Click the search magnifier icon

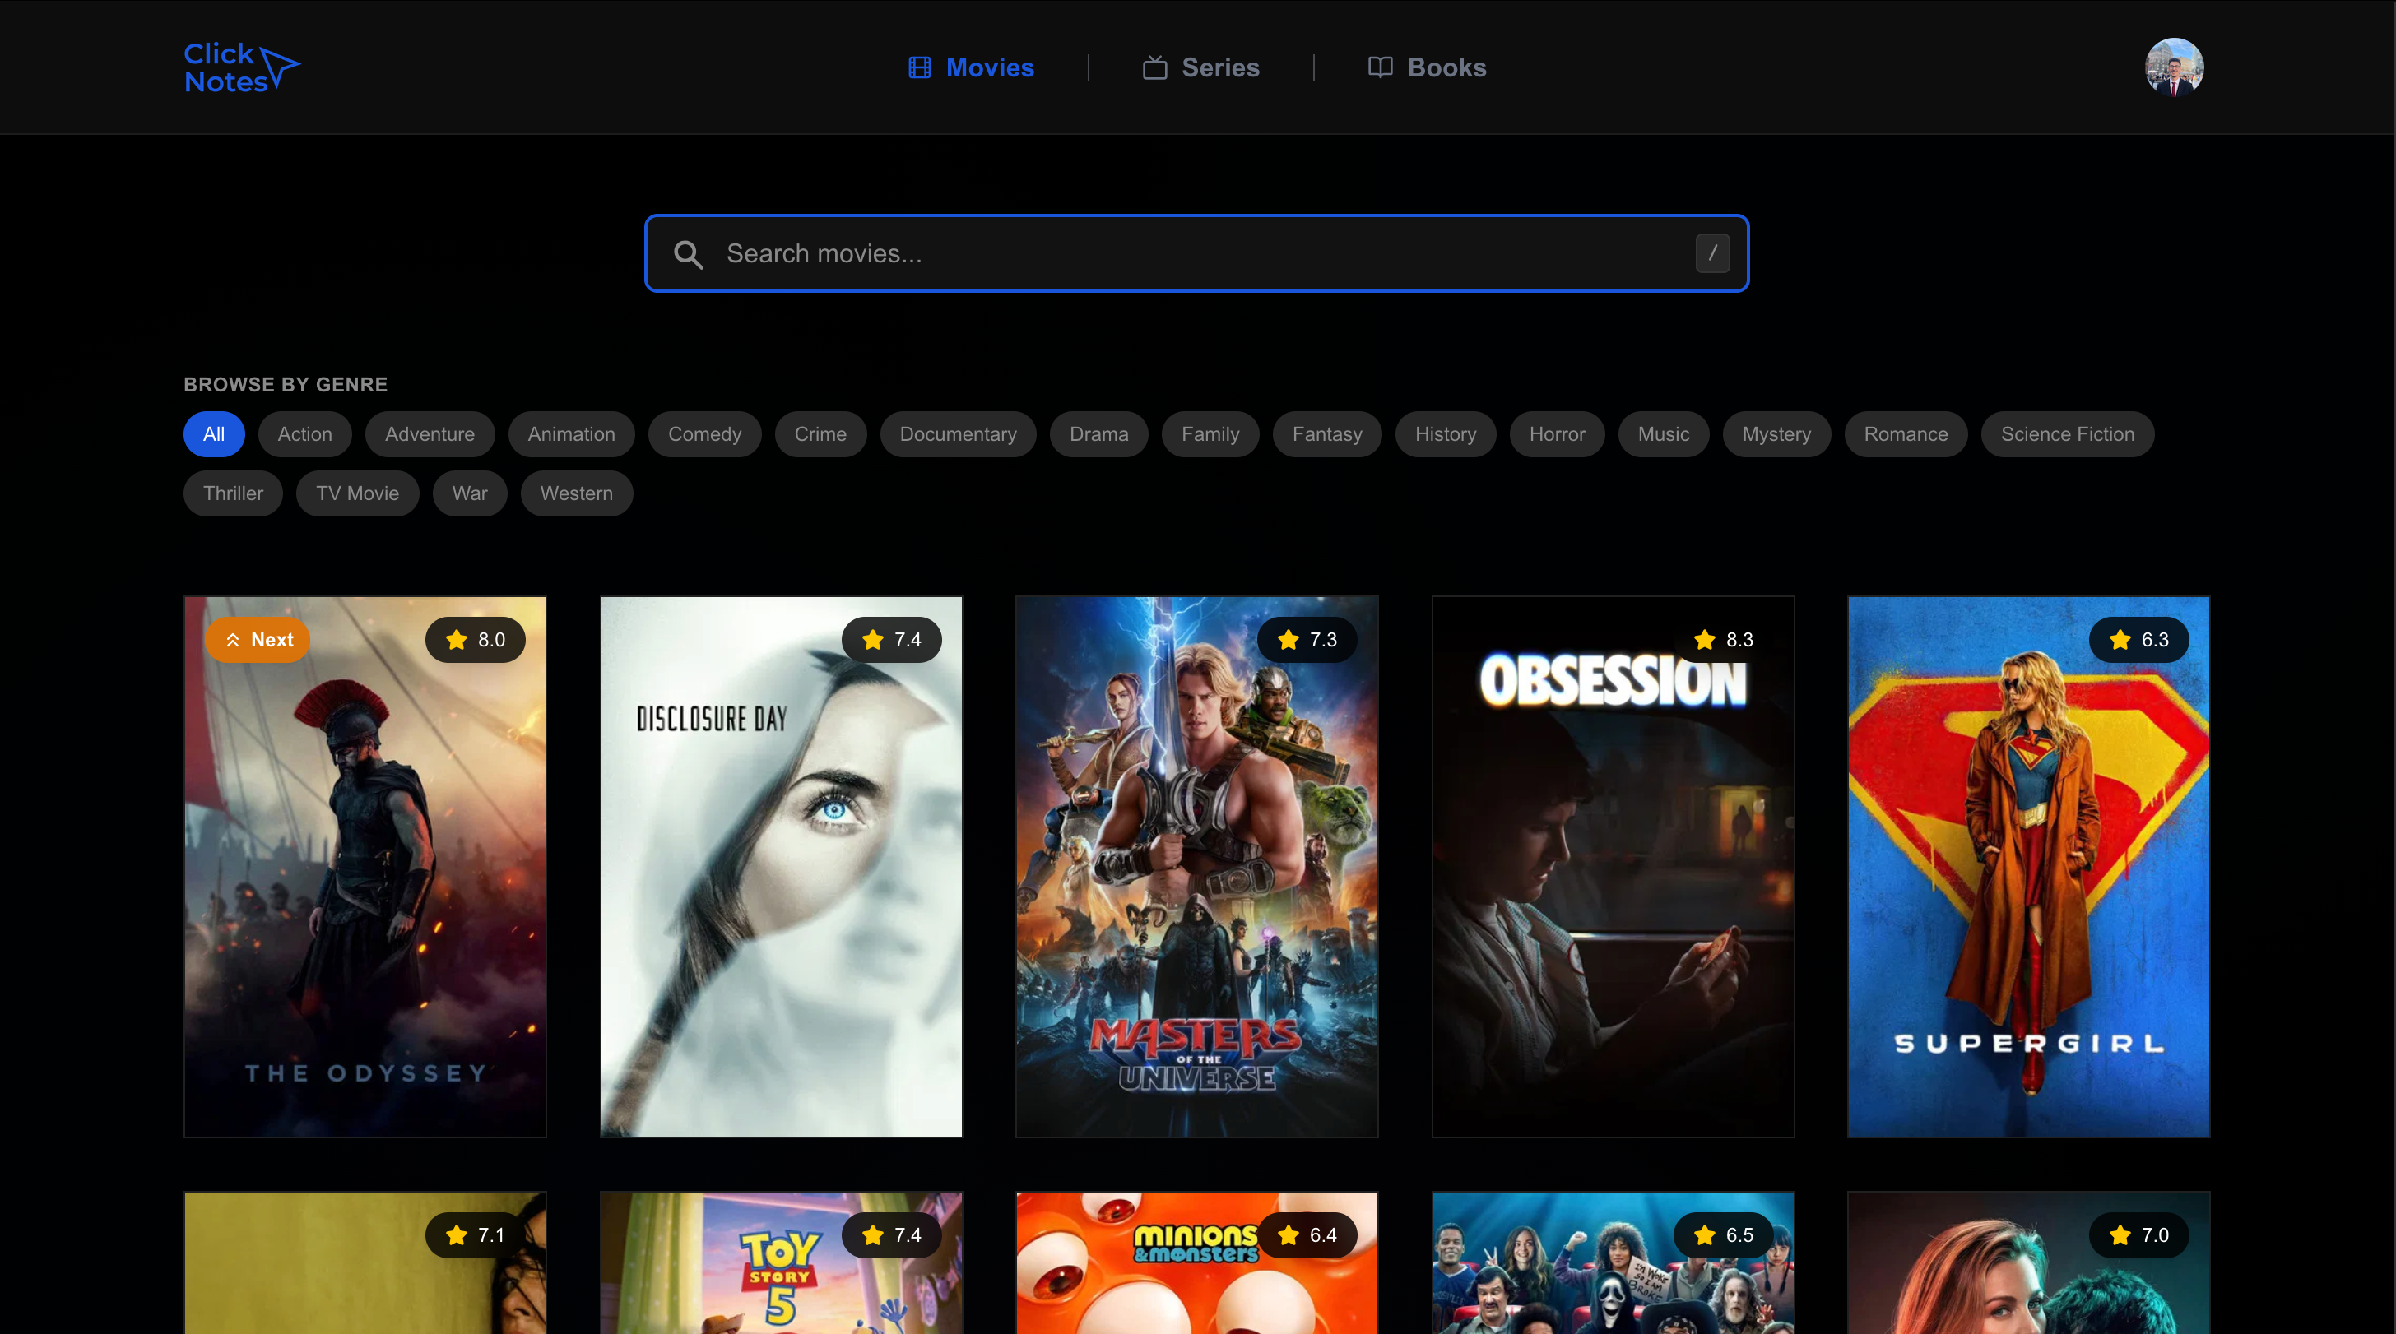tap(689, 254)
